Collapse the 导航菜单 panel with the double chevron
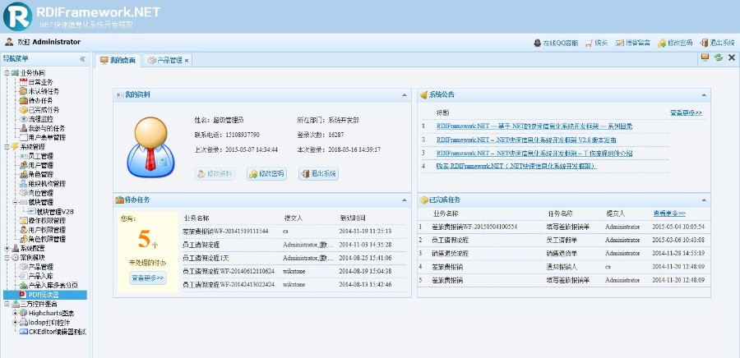740x358 pixels. [x=82, y=59]
